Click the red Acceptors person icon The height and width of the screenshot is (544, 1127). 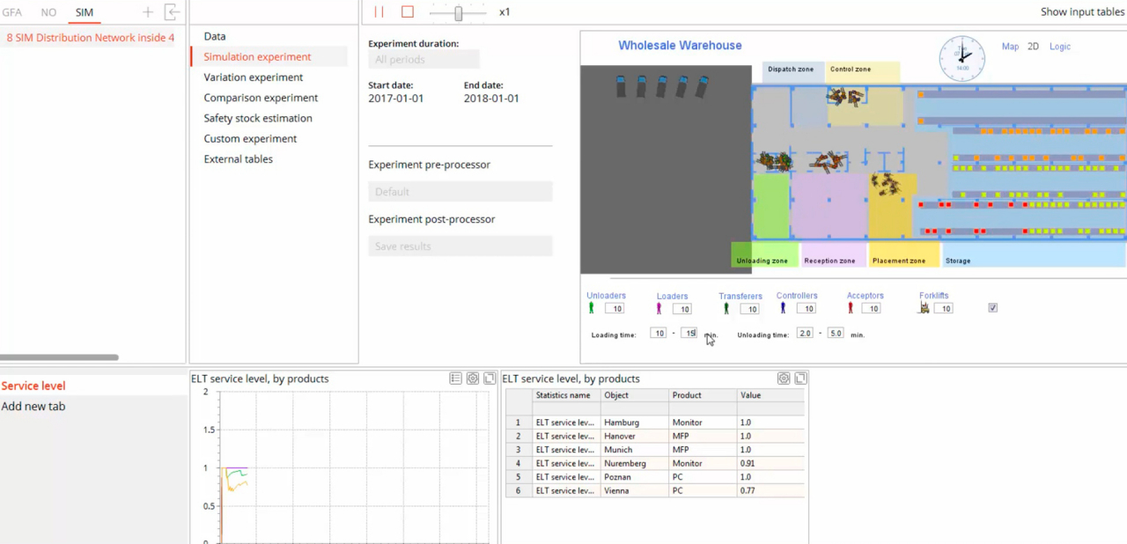pyautogui.click(x=851, y=308)
